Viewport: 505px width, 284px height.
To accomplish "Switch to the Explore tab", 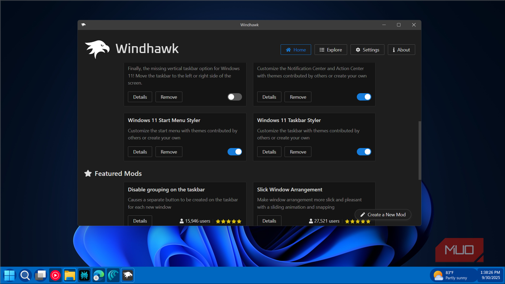I will (331, 50).
